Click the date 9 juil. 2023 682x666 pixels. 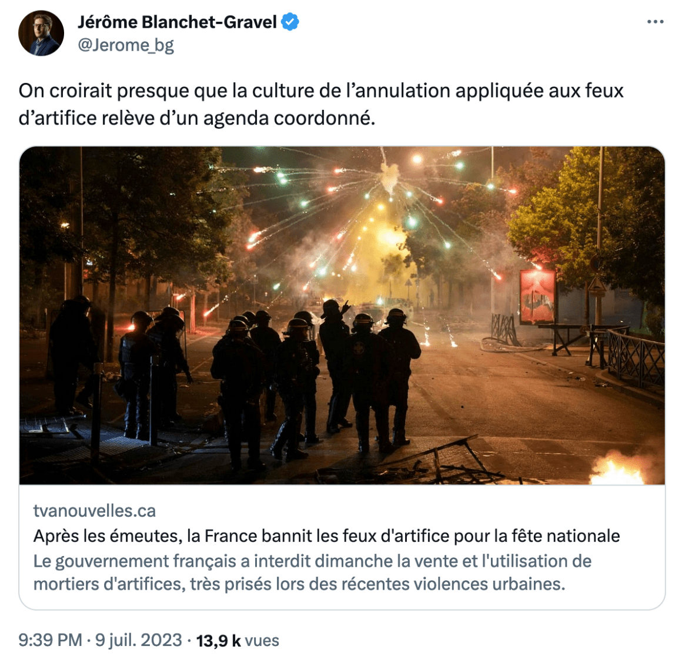point(138,640)
